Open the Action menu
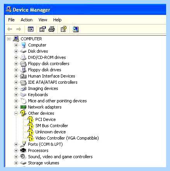 coord(26,20)
